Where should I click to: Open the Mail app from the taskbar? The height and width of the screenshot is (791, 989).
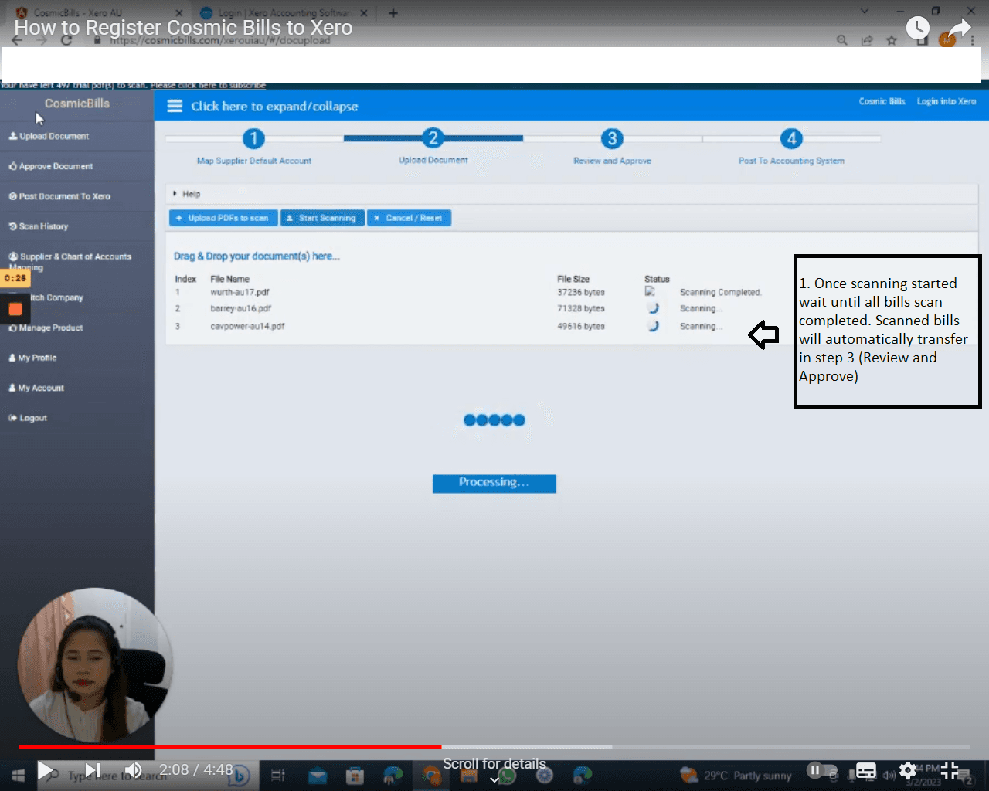click(317, 776)
